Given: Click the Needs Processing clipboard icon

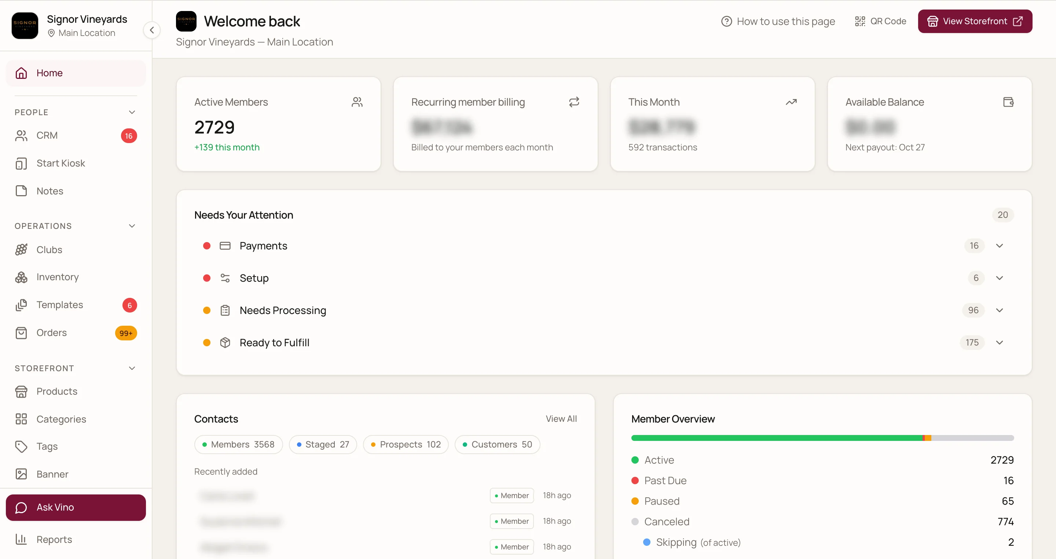Looking at the screenshot, I should [225, 310].
